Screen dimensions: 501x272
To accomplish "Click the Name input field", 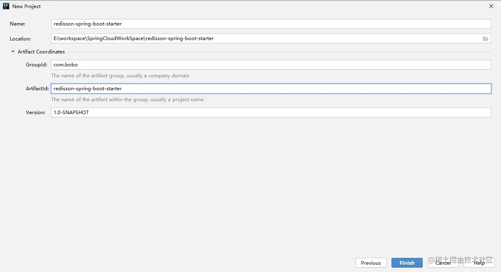I will 271,24.
